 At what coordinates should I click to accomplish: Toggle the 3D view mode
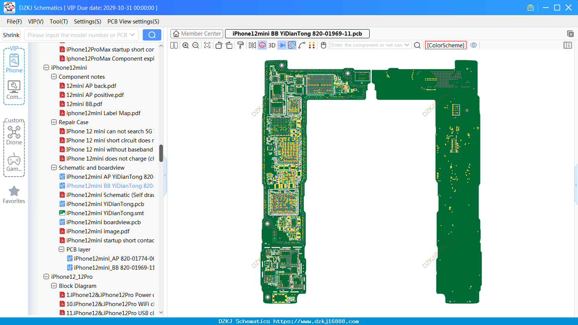click(x=272, y=45)
